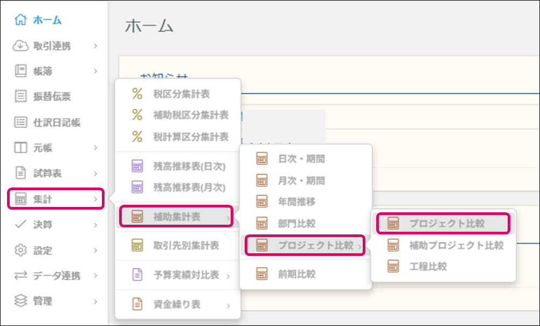This screenshot has height=326, width=540.
Task: Click the layers icon for 管理
Action: pyautogui.click(x=20, y=301)
